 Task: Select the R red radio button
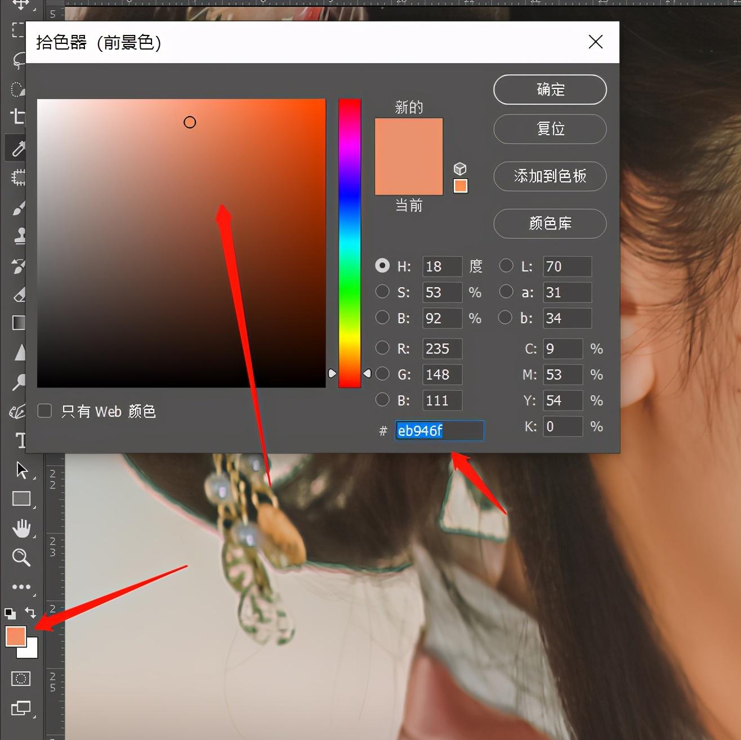tap(382, 348)
